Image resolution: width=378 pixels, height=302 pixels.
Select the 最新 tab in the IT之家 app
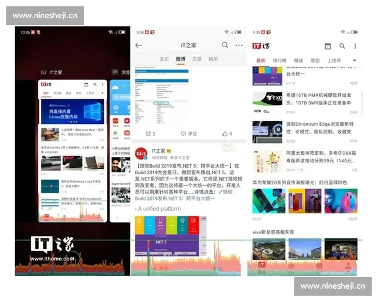coord(261,60)
